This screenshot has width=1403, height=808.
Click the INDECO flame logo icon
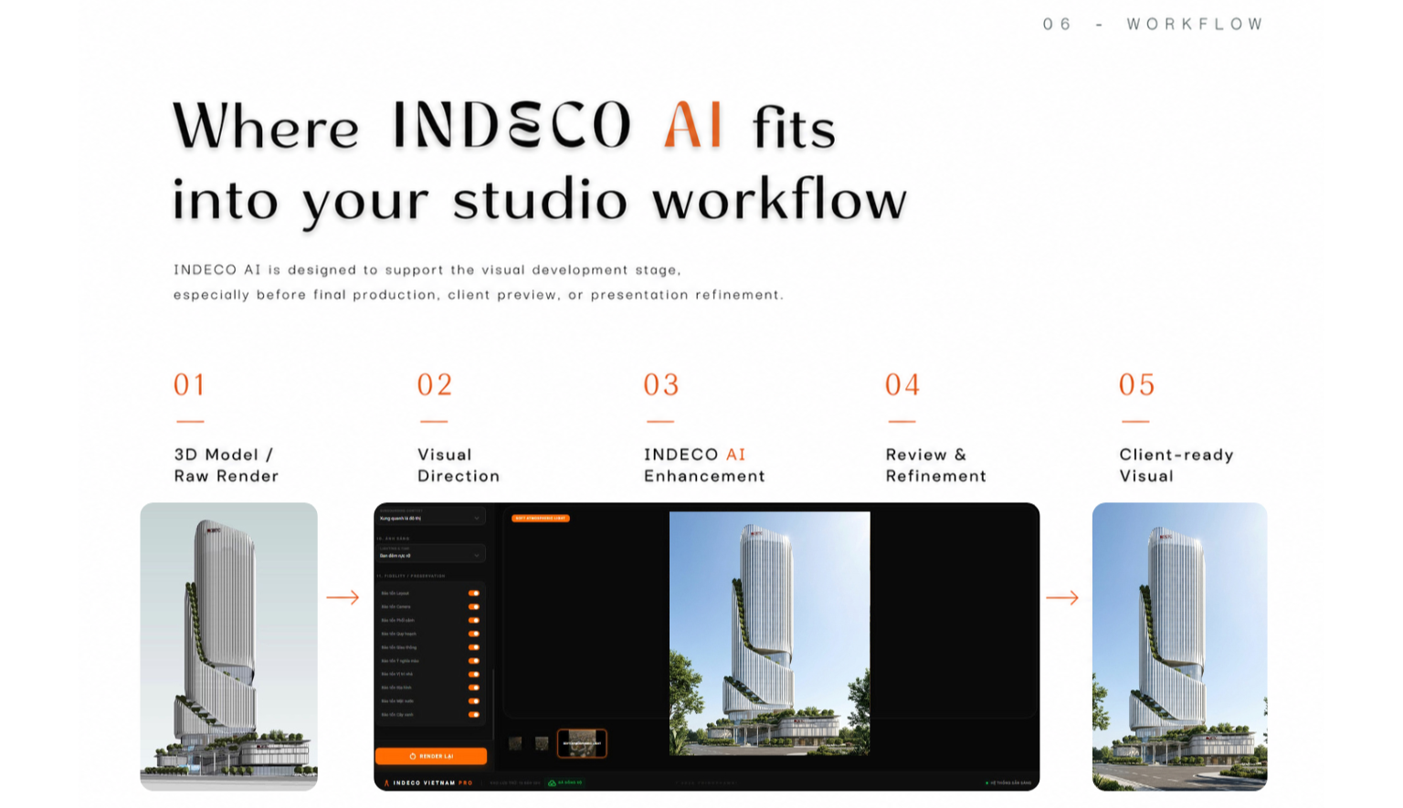click(x=386, y=782)
